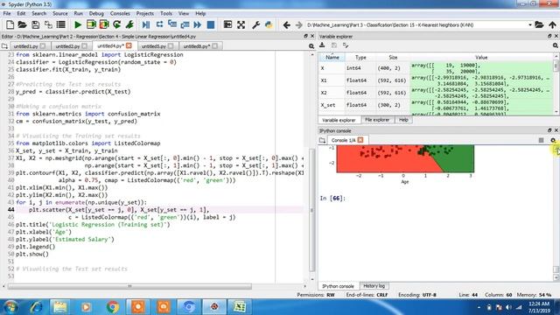Click the run selection icon

point(129,24)
